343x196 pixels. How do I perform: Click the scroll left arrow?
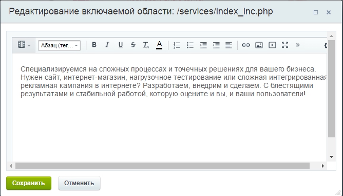11,166
